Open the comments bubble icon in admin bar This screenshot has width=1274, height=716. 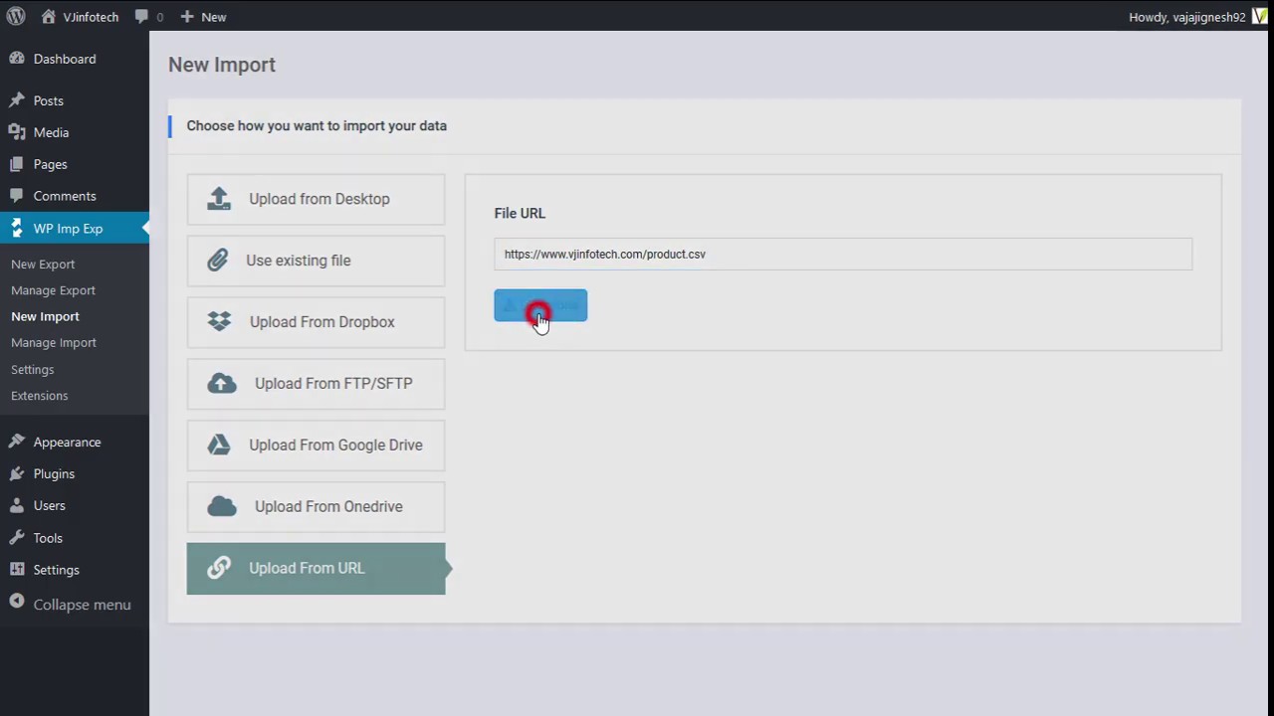point(141,17)
